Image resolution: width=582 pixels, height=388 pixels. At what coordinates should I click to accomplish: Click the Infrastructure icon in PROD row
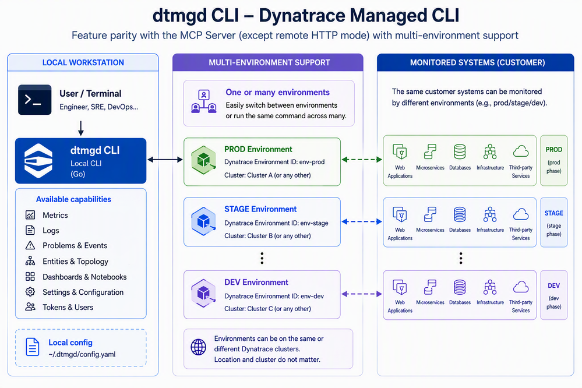click(490, 151)
